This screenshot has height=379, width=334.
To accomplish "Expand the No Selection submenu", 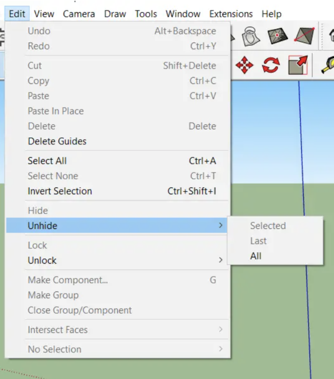I will click(54, 349).
